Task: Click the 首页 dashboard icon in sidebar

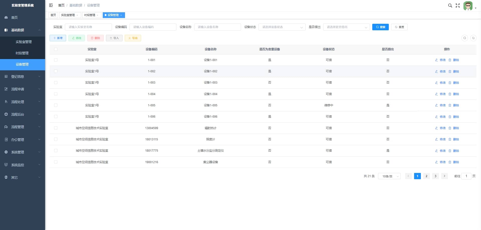Action: pyautogui.click(x=6, y=18)
